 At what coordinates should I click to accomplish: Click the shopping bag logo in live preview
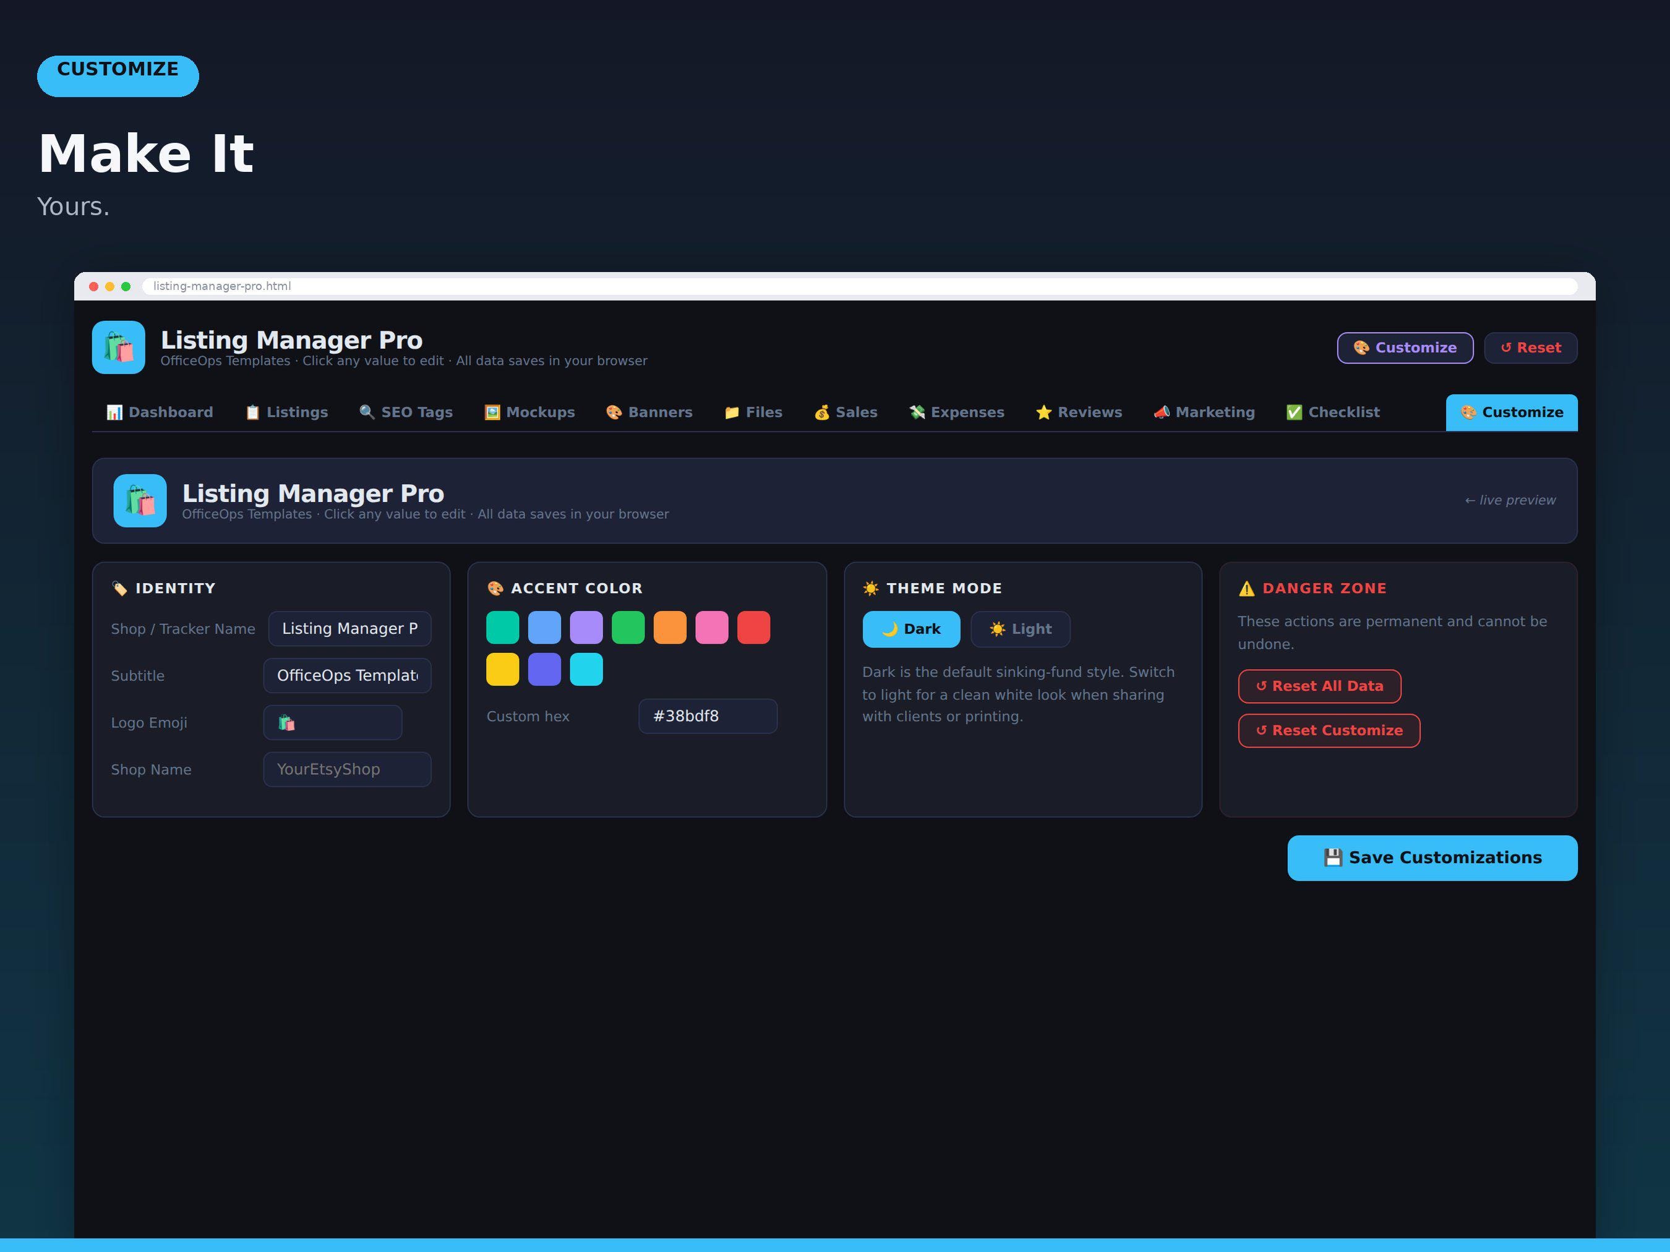click(x=140, y=500)
